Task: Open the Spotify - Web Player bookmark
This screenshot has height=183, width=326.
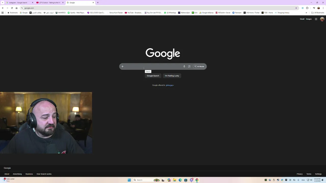Action: (x=76, y=13)
